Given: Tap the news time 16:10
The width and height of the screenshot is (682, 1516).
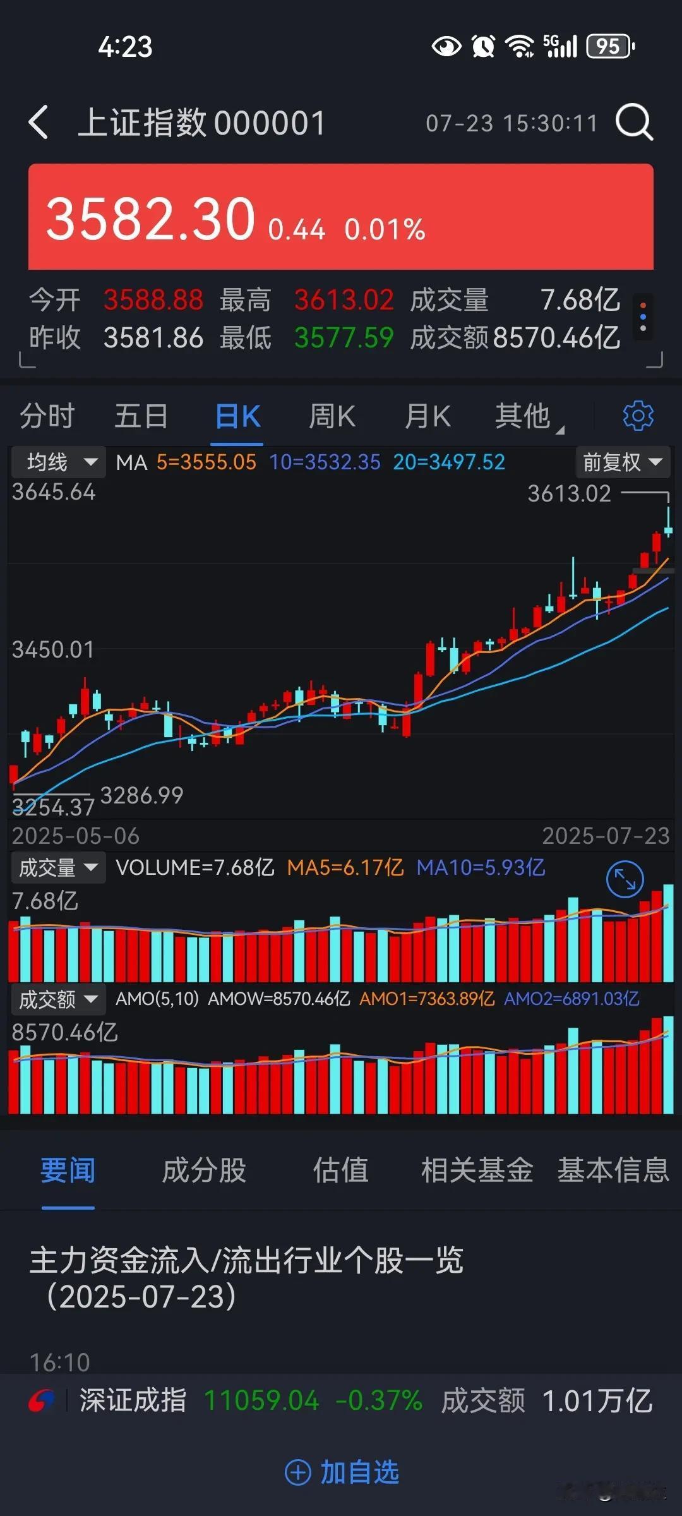Looking at the screenshot, I should pos(60,1363).
